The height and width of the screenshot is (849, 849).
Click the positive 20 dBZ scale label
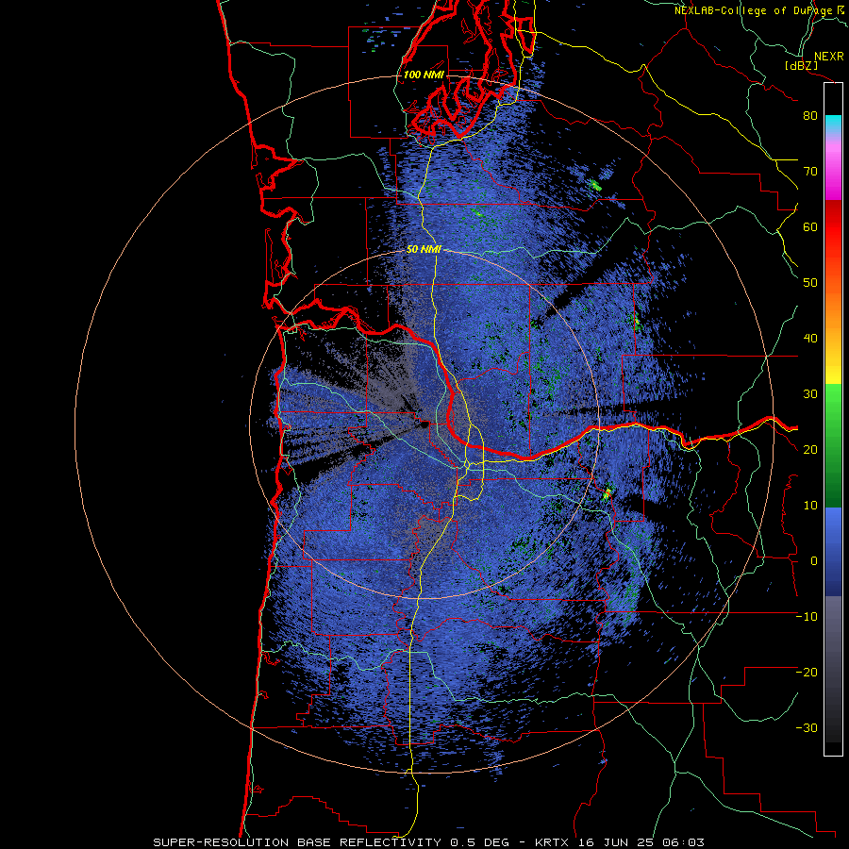[x=810, y=450]
